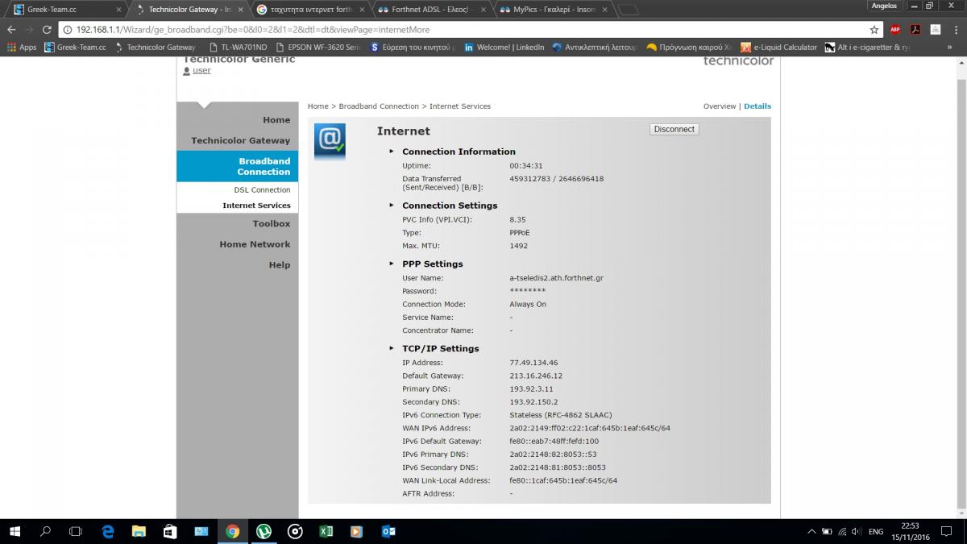Open the Wi-Fi network tray icon
Screen dimensions: 967x544
click(x=841, y=532)
